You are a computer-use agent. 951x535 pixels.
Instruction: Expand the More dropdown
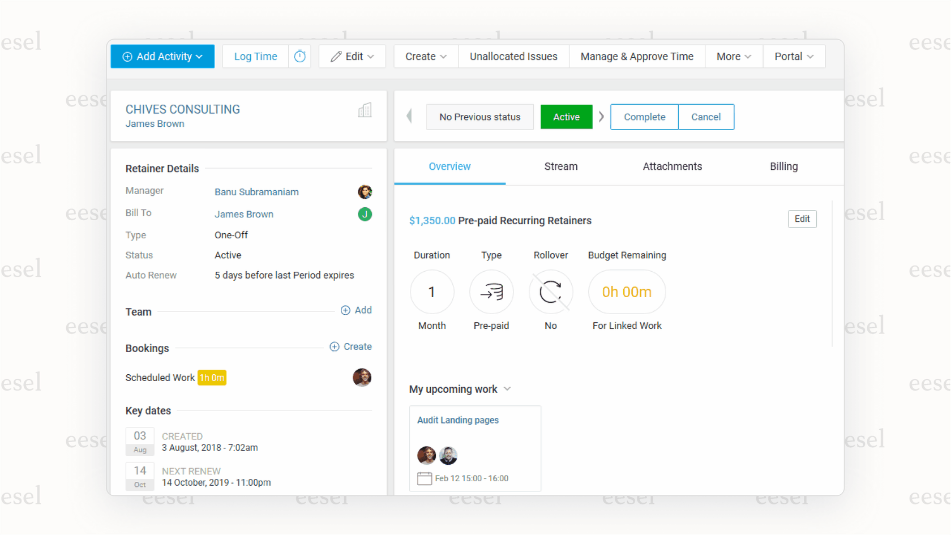pos(733,56)
